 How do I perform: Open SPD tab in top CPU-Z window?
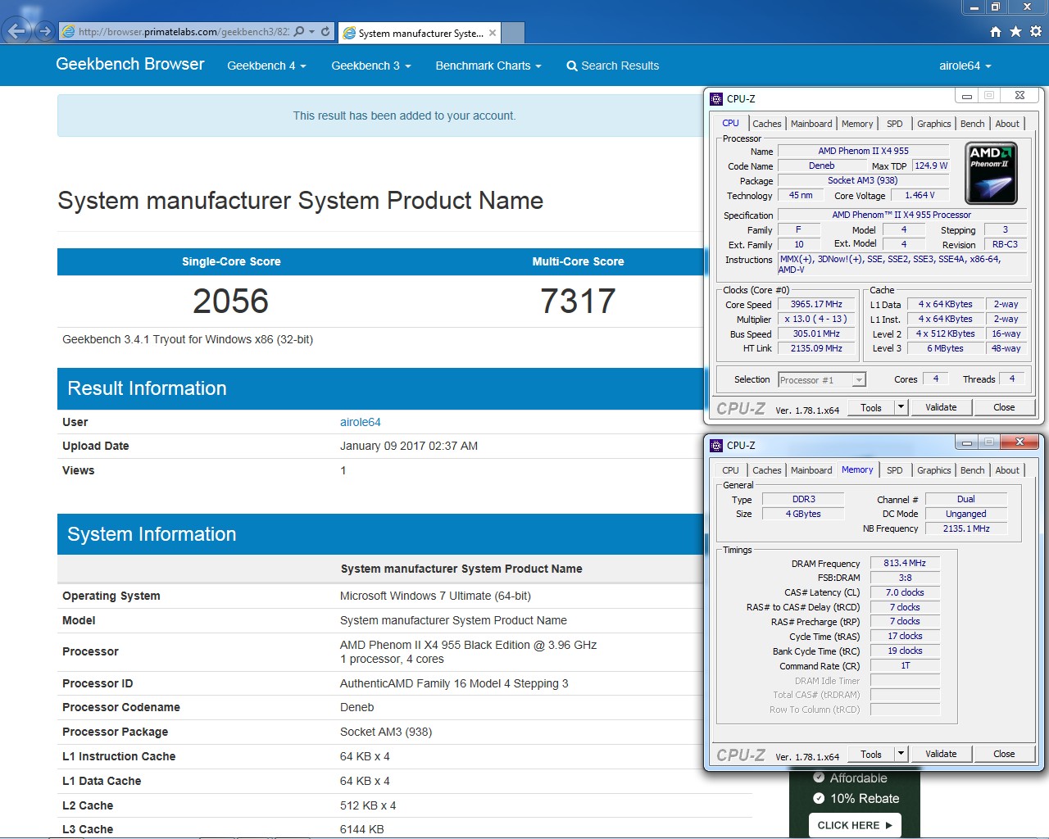(x=895, y=124)
